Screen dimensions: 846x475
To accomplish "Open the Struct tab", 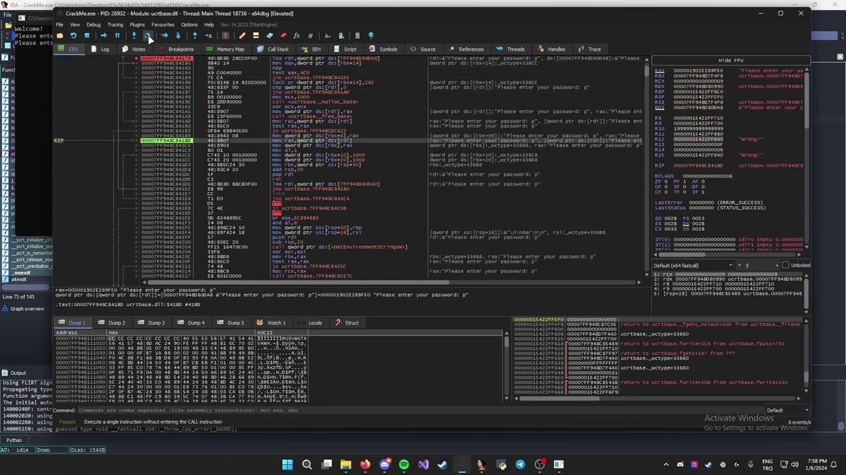I will pos(347,323).
